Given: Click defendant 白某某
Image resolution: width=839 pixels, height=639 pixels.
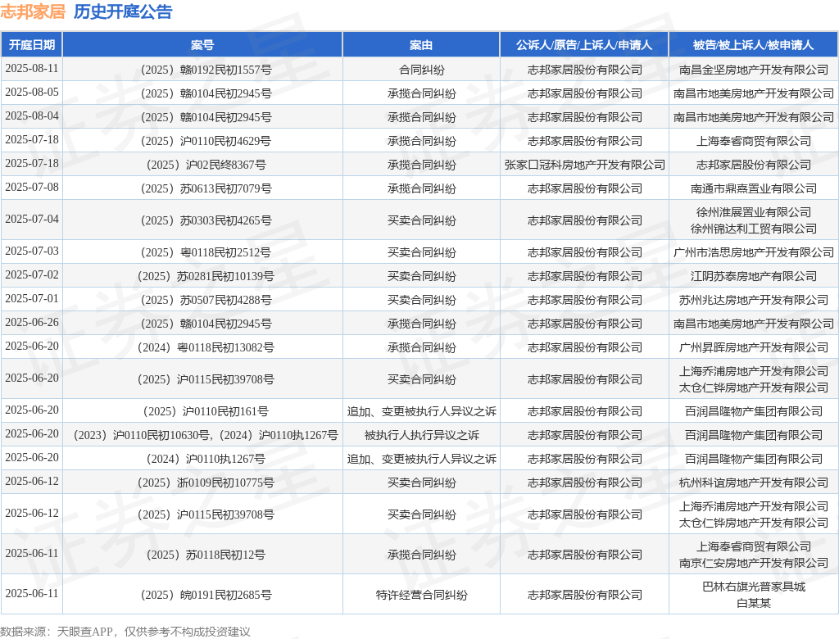Looking at the screenshot, I should (754, 603).
